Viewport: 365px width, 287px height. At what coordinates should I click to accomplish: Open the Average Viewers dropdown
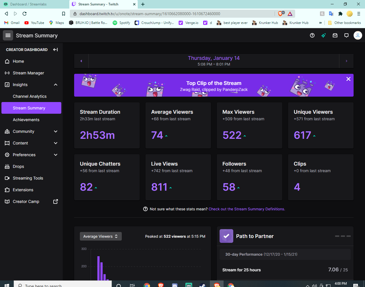click(x=101, y=236)
